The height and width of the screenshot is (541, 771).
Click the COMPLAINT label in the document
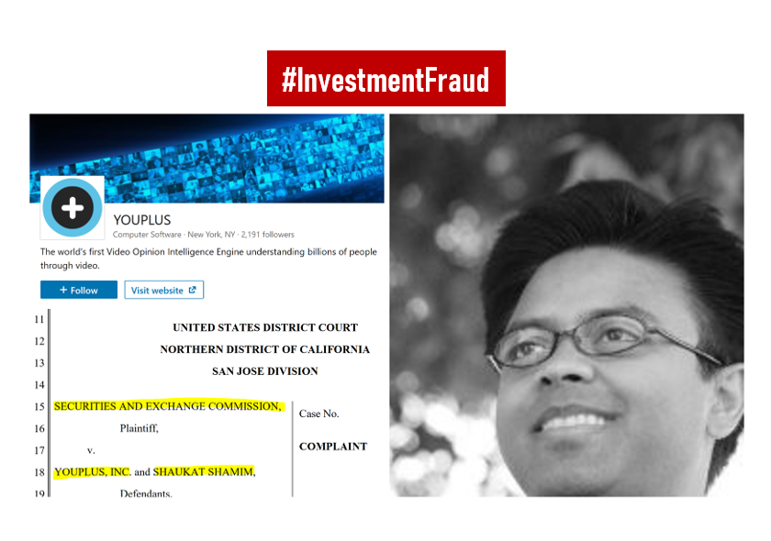coord(333,447)
